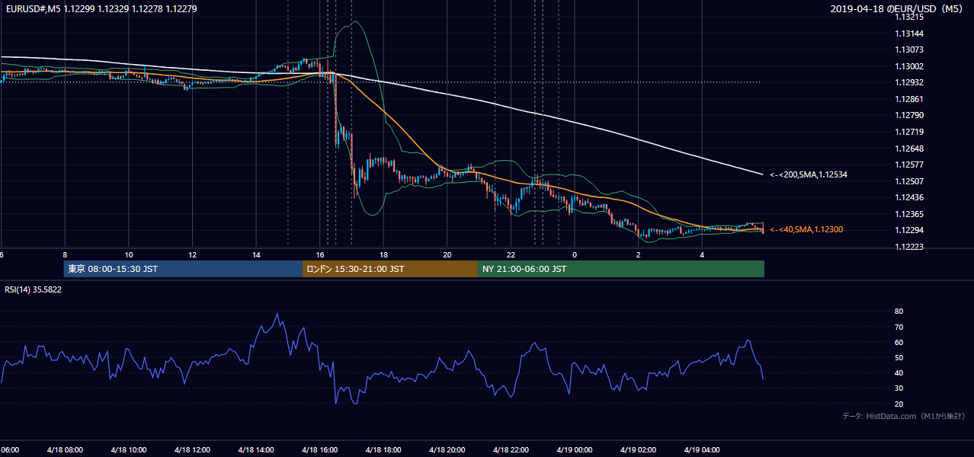The image size is (974, 457).
Task: Click the 1.12365 price axis value
Action: 911,214
